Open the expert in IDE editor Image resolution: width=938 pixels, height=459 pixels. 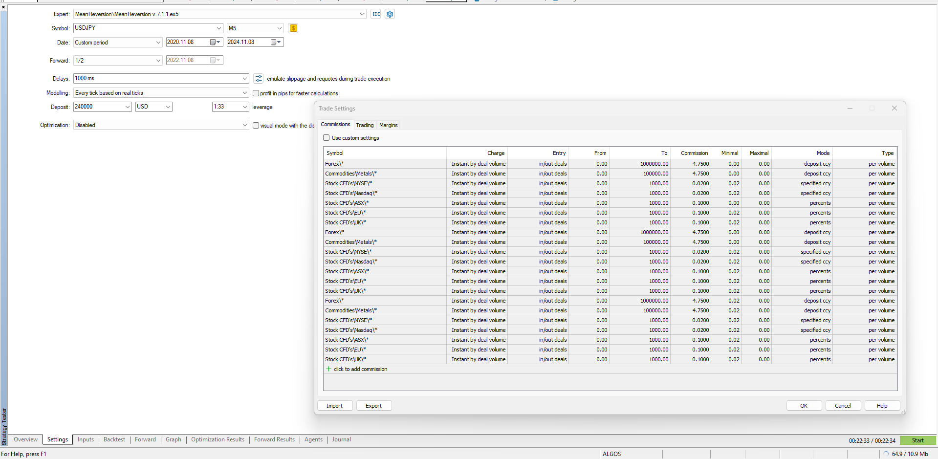point(376,14)
